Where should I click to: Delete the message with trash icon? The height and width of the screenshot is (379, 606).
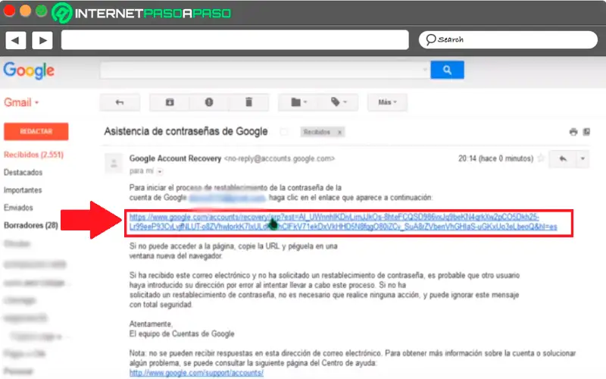249,102
